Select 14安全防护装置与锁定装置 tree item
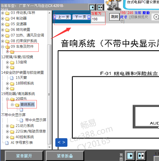This screenshot has width=159, height=161. pos(22,73)
